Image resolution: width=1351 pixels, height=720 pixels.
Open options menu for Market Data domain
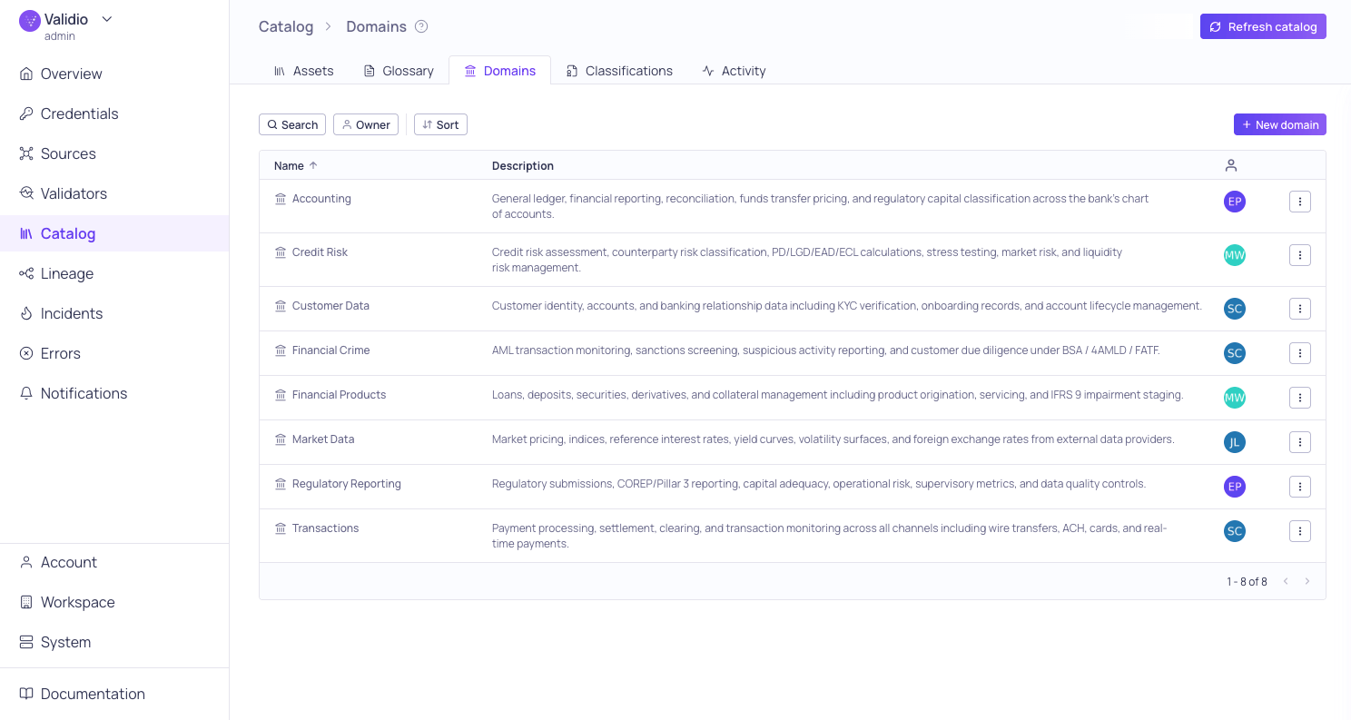coord(1300,442)
